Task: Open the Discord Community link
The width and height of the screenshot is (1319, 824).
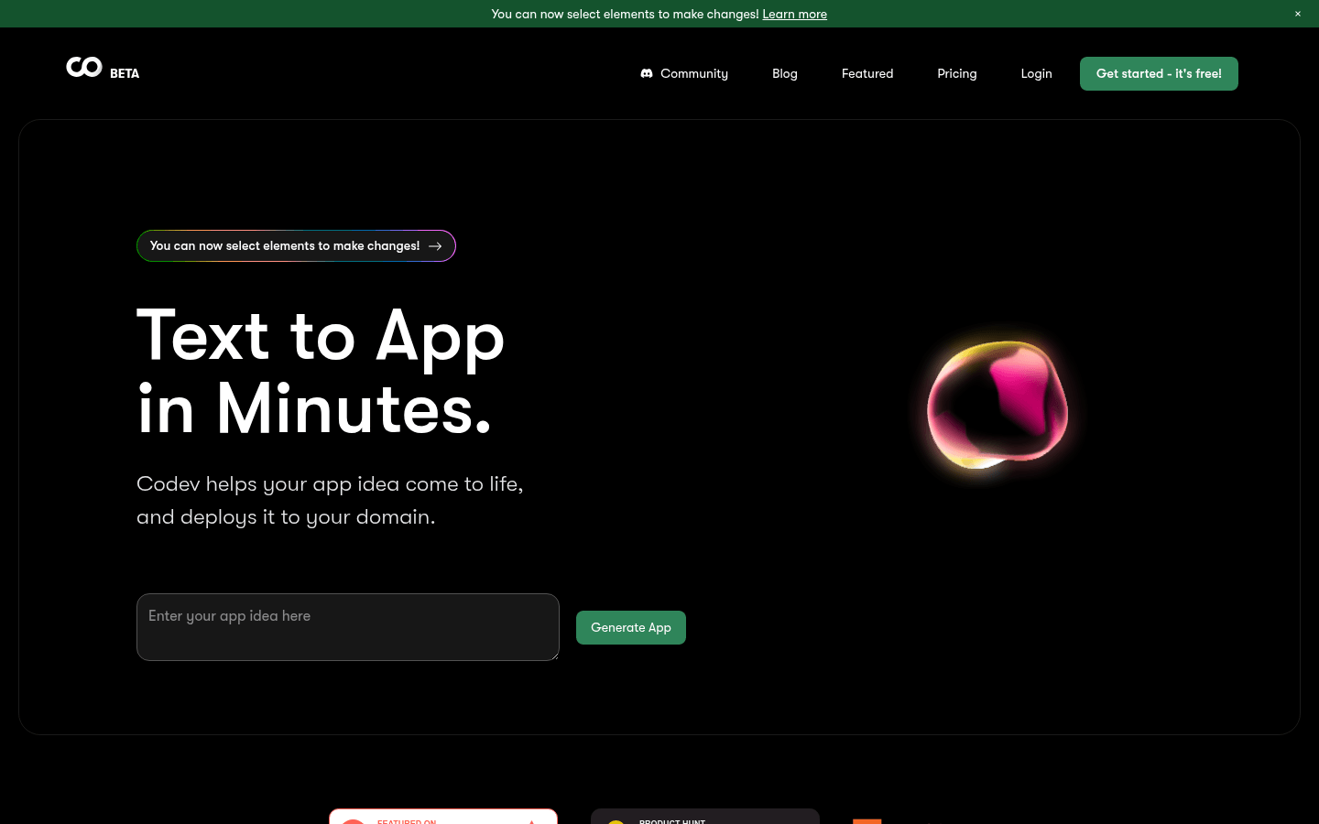Action: tap(684, 73)
